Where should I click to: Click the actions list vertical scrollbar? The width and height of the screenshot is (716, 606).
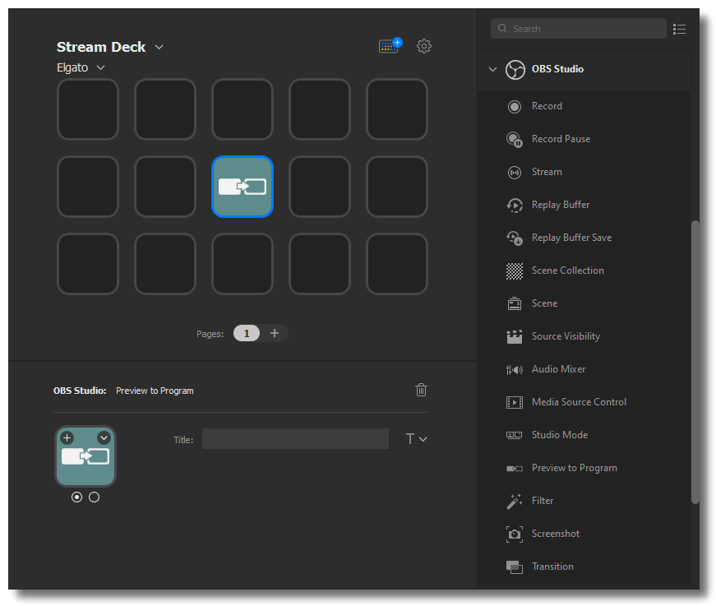click(695, 362)
